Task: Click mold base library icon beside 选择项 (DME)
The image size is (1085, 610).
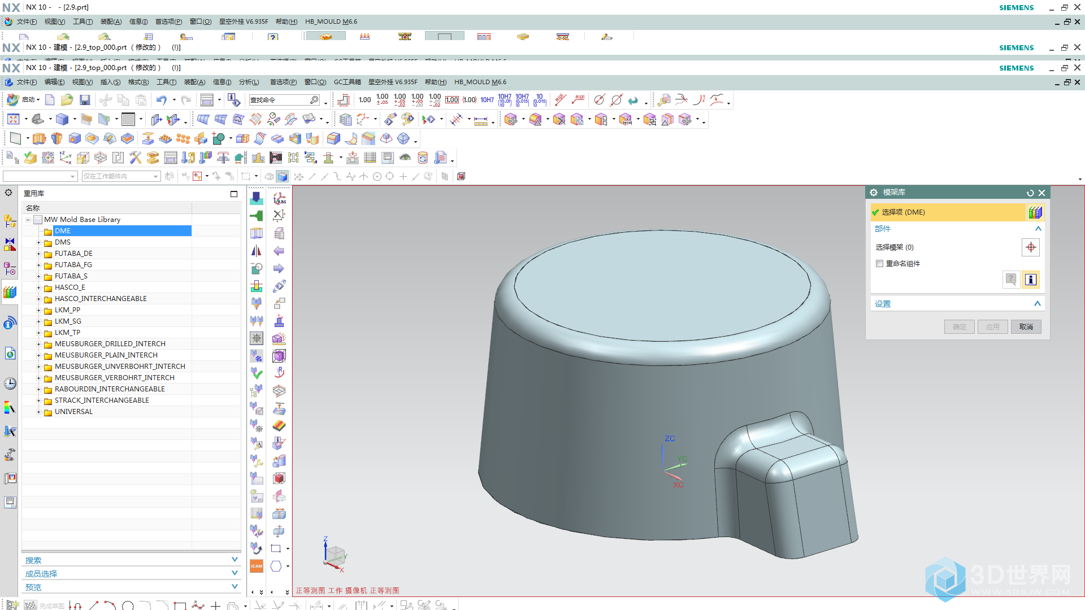Action: pyautogui.click(x=1035, y=212)
